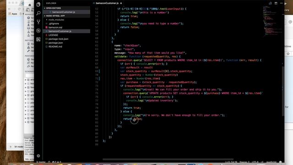Image resolution: width=293 pixels, height=165 pixels.
Task: Open bamazonCustomer.js under Open Editors
Action: coord(64,12)
